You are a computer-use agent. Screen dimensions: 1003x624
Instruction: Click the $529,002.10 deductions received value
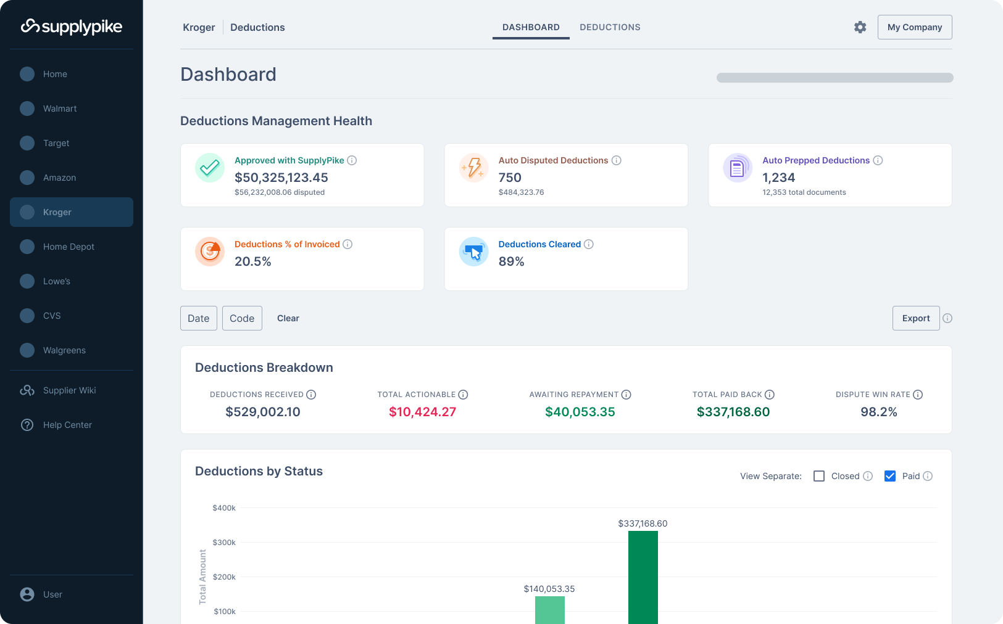[263, 412]
